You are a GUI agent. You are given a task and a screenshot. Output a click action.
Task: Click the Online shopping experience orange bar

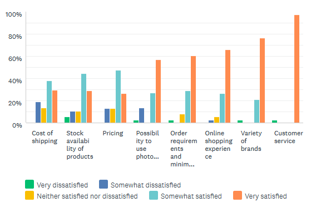point(228,86)
